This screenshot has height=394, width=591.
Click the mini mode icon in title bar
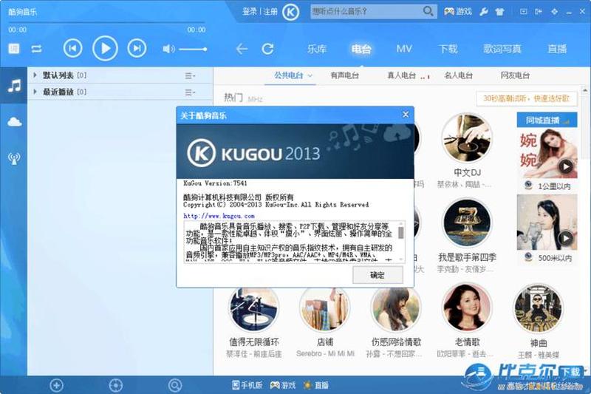[x=524, y=12]
